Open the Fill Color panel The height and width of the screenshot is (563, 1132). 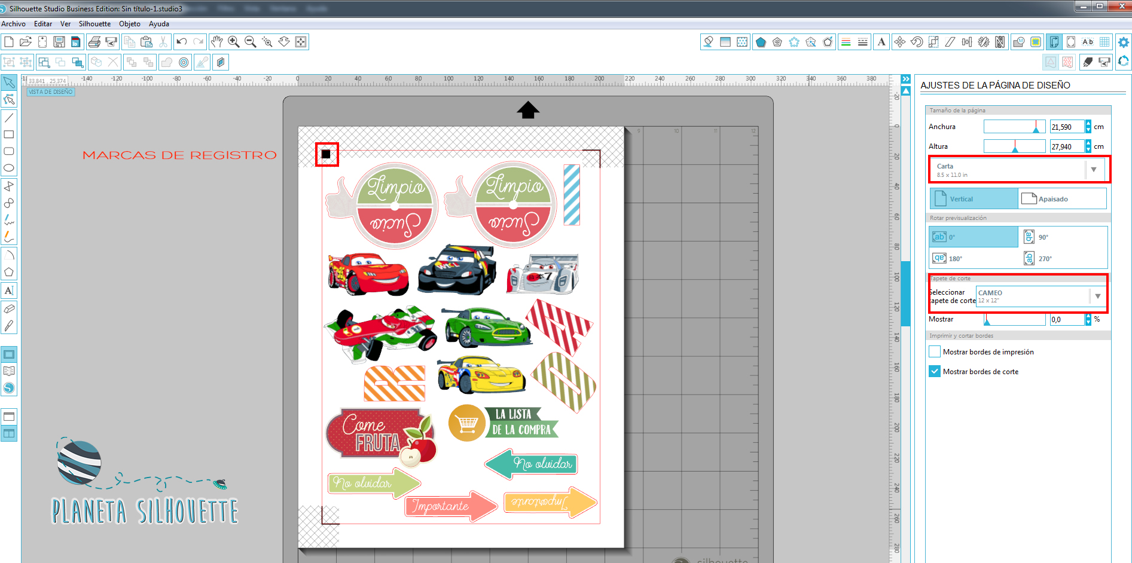click(709, 42)
